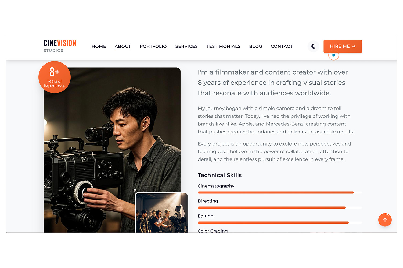This screenshot has height=268, width=403.
Task: Open the Home nav link
Action: [99, 46]
